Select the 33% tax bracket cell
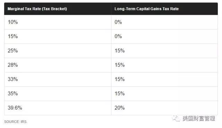The width and height of the screenshot is (222, 128). point(58,79)
